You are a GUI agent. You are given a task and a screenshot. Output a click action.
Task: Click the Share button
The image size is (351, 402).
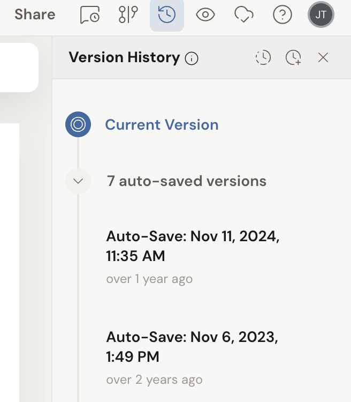click(35, 14)
